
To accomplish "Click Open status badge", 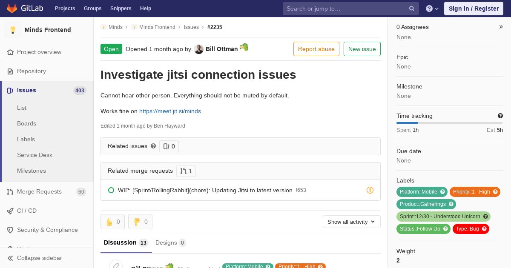I will pyautogui.click(x=111, y=49).
